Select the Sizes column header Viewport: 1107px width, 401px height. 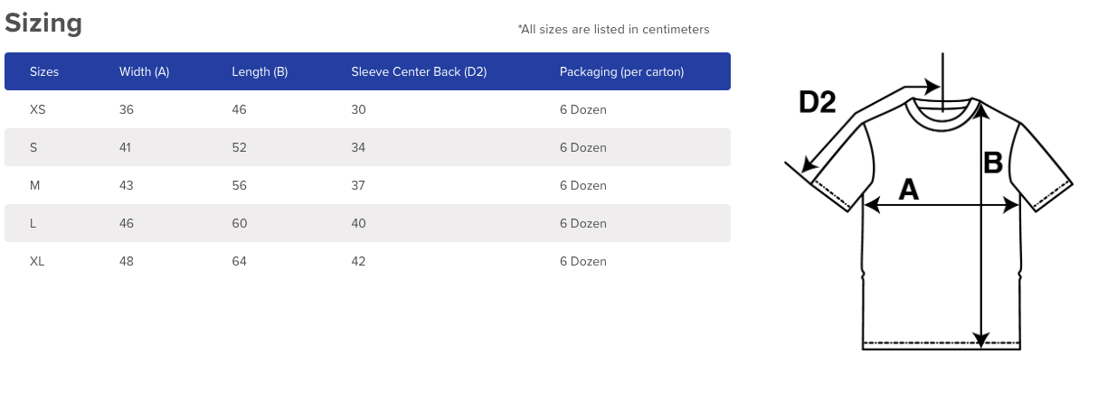[44, 71]
